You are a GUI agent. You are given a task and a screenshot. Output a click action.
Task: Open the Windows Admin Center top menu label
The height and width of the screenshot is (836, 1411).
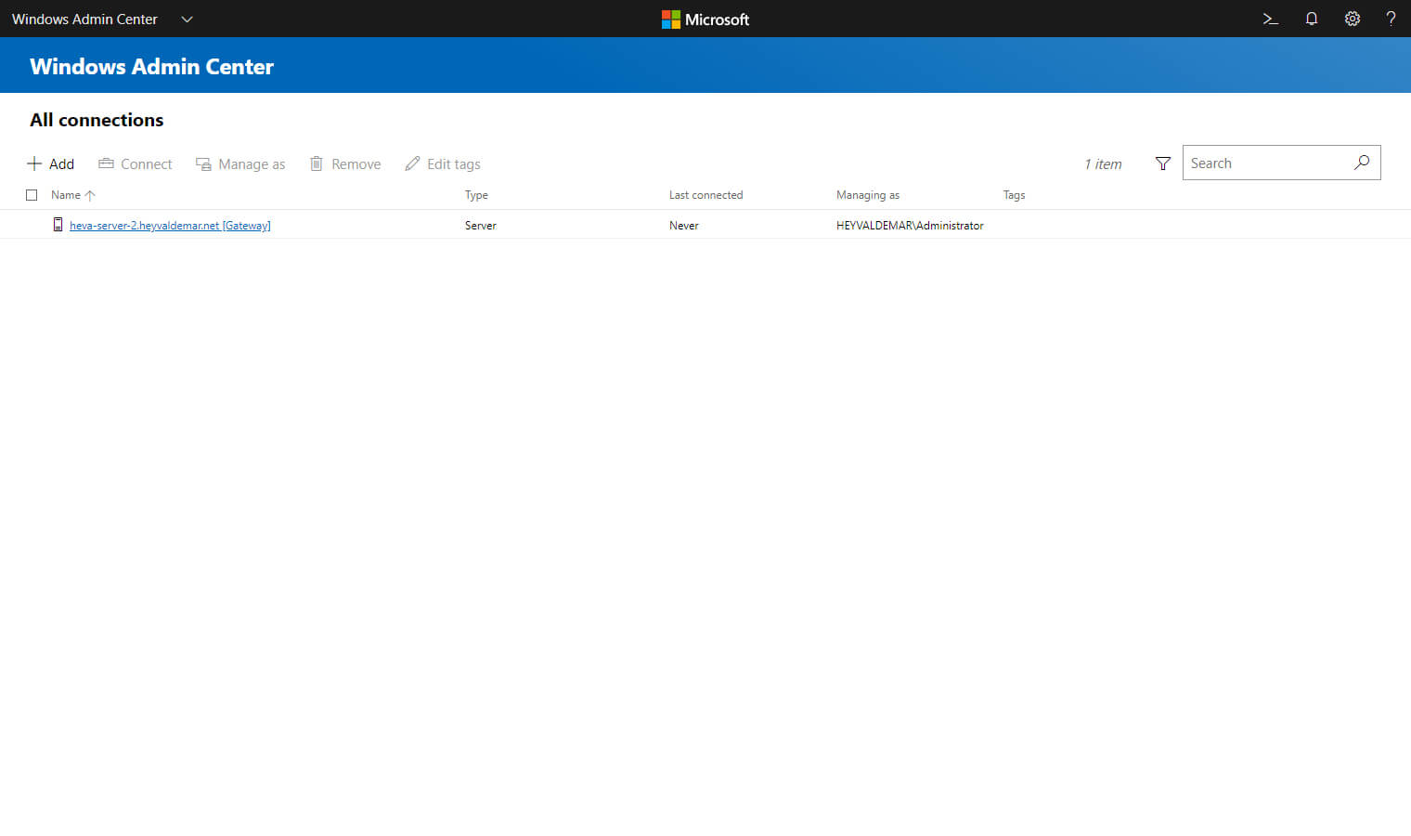[84, 19]
